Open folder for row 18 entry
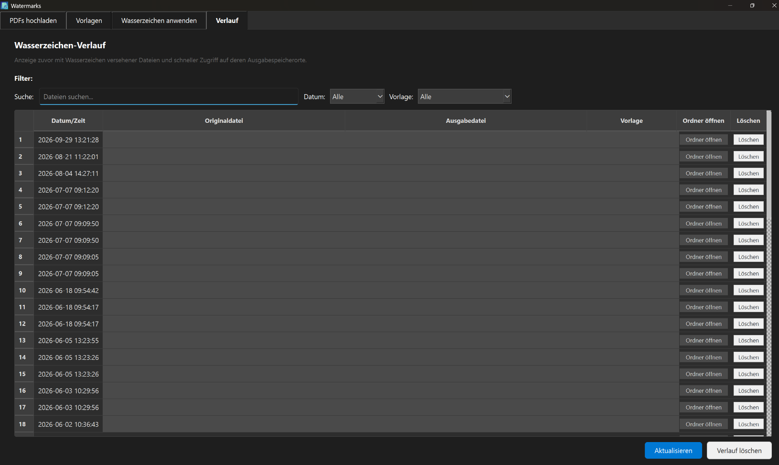 (704, 424)
